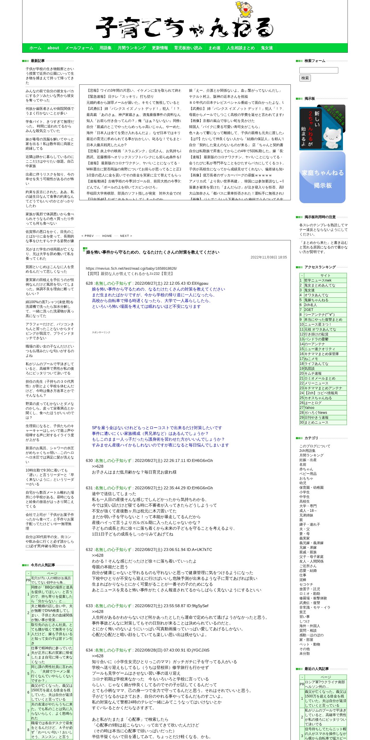Go to 鬼女速 from navigation bar
The width and height of the screenshot is (370, 740).
(x=267, y=48)
